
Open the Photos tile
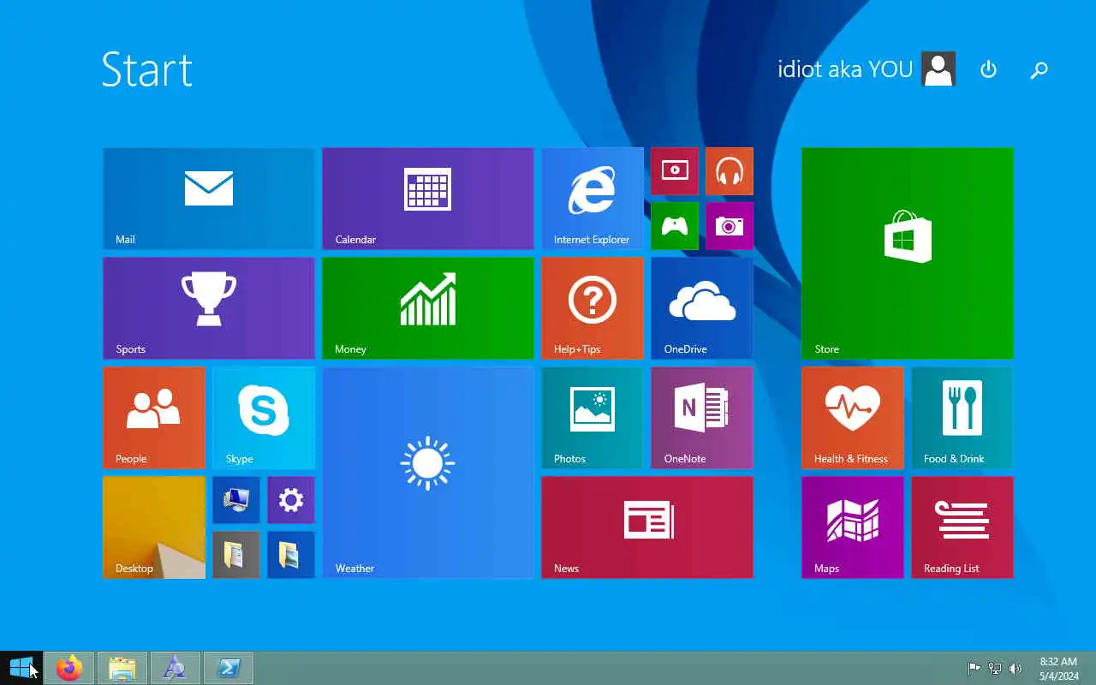(593, 418)
